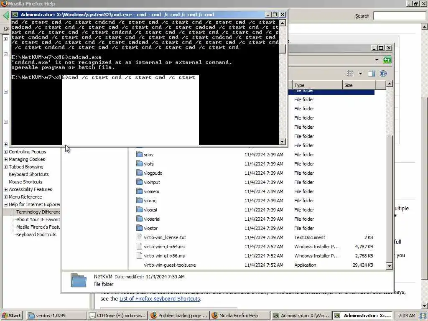This screenshot has height=321, width=428.
Task: Click into the Firefox Help Search field
Action: [x=400, y=16]
